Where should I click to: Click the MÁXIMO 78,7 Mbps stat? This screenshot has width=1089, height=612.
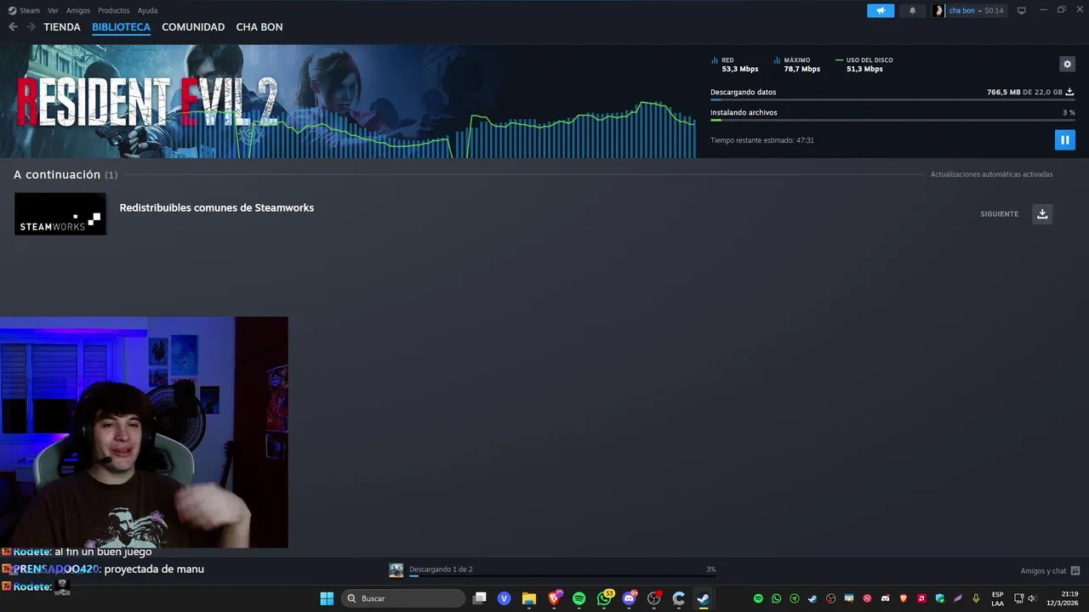pos(797,65)
